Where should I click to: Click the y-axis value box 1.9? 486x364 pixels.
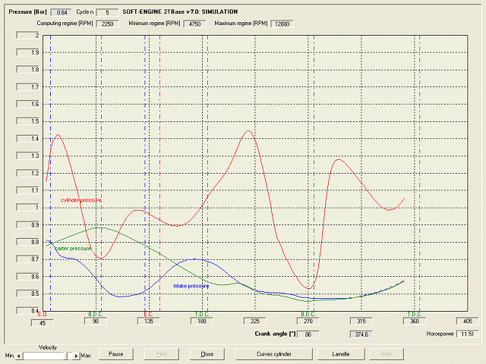click(x=28, y=52)
